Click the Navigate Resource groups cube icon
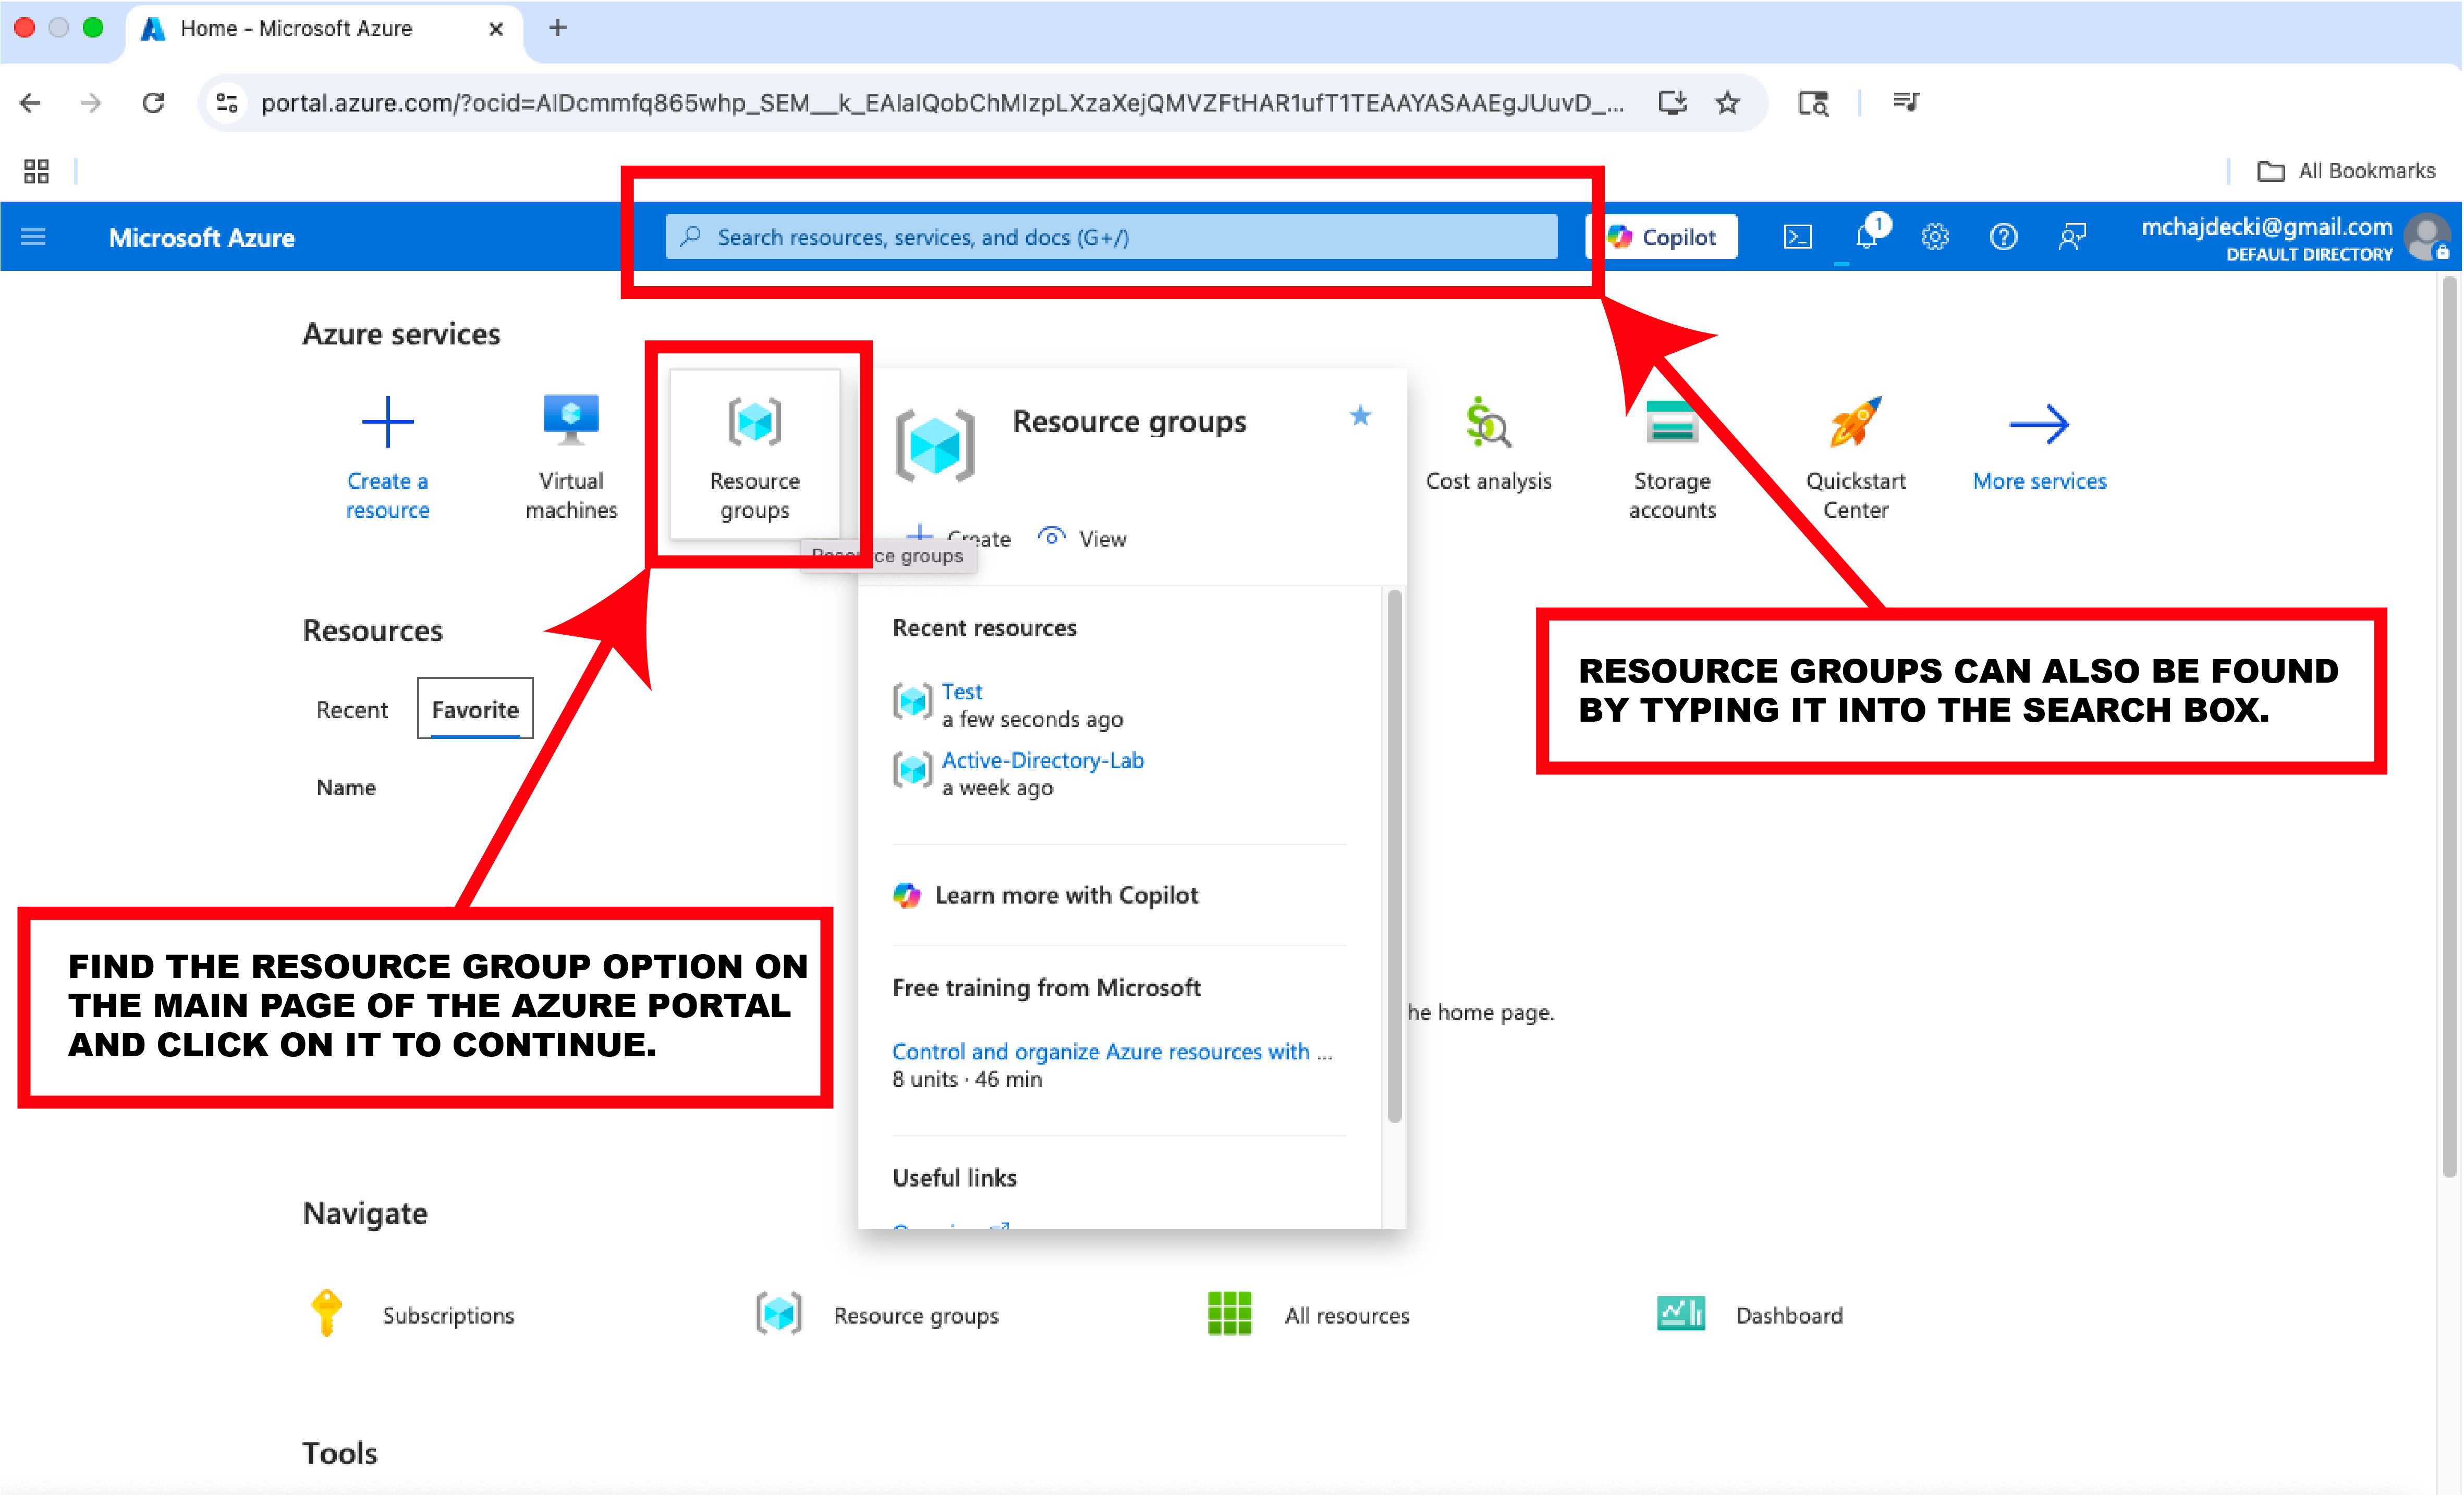This screenshot has width=2464, height=1495. pyautogui.click(x=779, y=1313)
